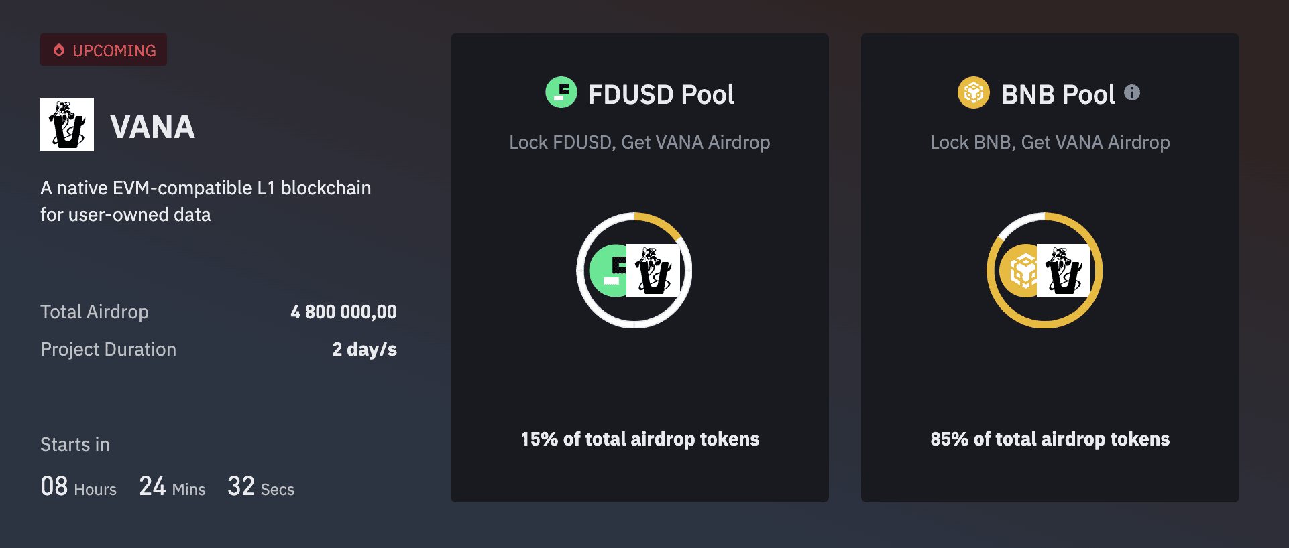Click the VANA project description text

(205, 201)
